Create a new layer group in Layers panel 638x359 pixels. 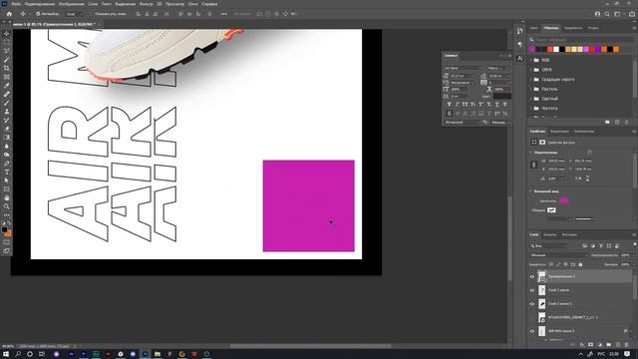click(608, 345)
